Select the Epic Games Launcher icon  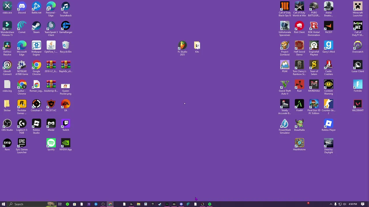(x=22, y=146)
